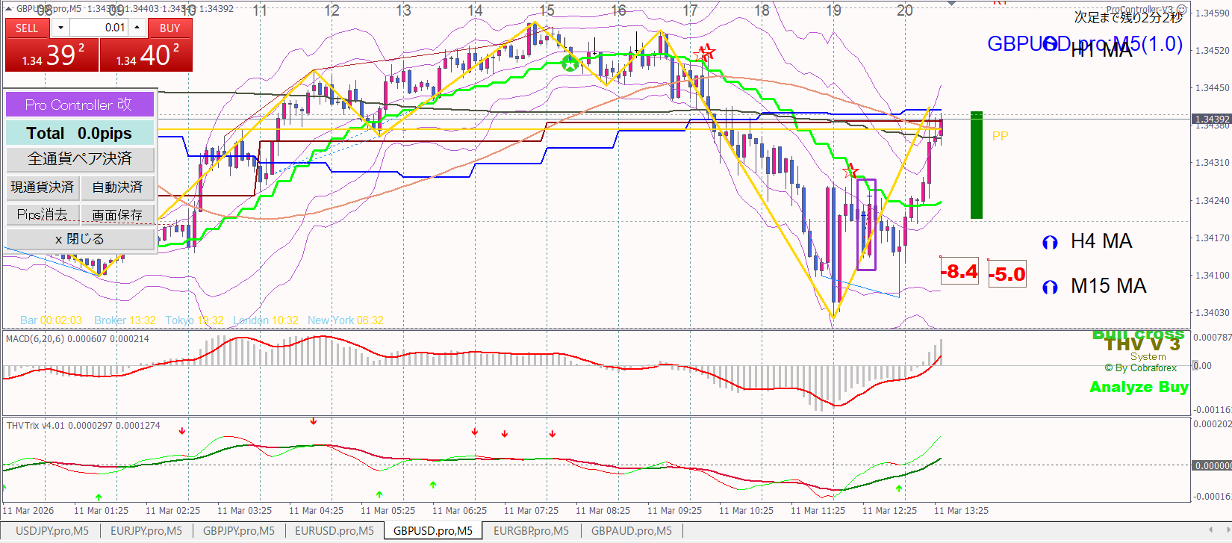Click the H4 MA blue arrow icon

point(1050,242)
